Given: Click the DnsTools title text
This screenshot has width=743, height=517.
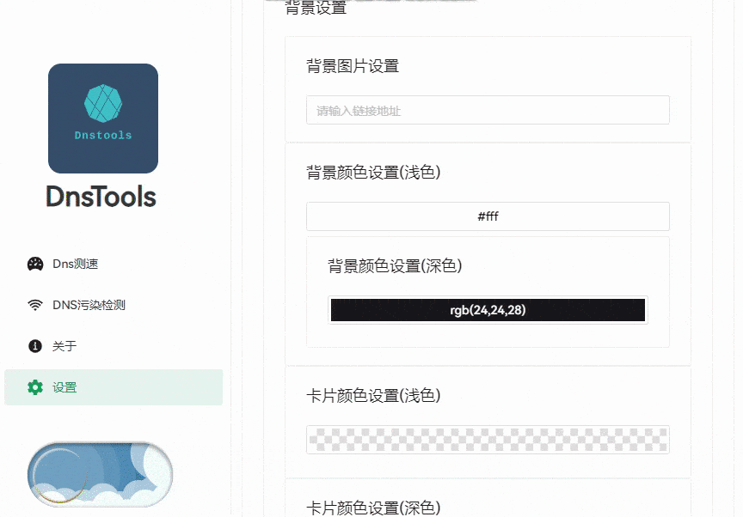Looking at the screenshot, I should (102, 198).
